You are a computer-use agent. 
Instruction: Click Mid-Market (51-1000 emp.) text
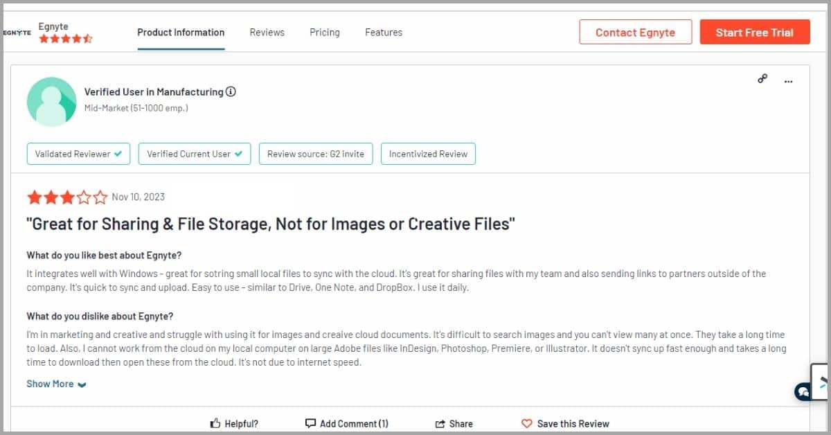[136, 108]
